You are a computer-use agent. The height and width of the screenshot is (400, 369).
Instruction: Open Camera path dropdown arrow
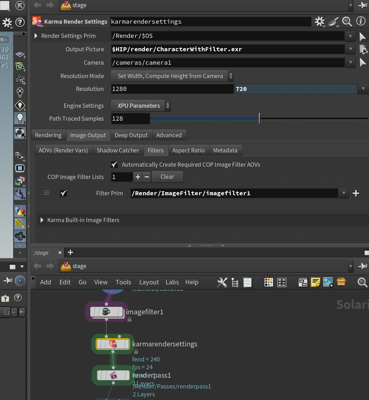(x=350, y=63)
